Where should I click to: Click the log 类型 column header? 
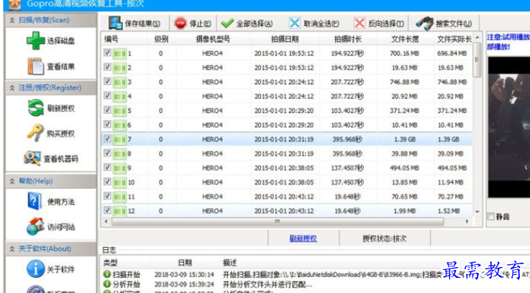tap(110, 262)
